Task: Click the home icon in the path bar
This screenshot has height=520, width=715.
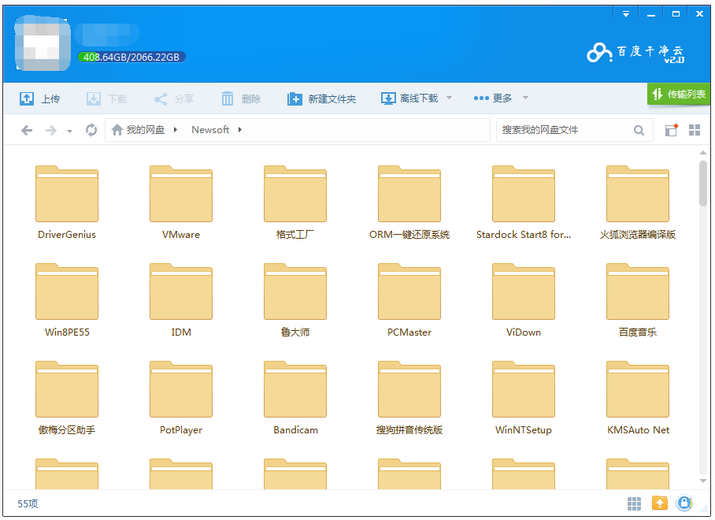Action: [x=117, y=130]
